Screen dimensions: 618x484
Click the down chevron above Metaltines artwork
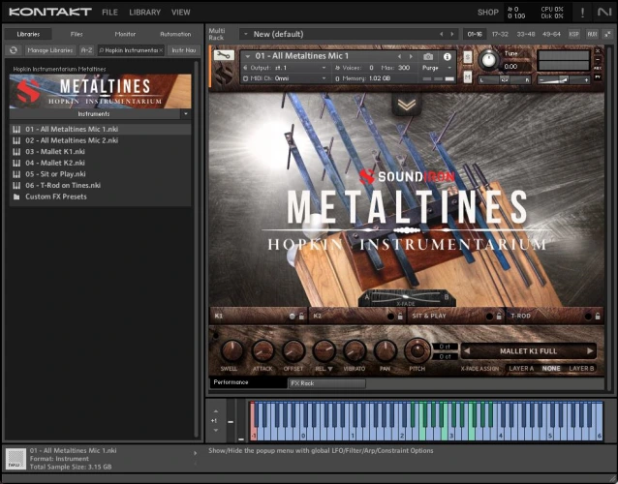coord(407,105)
